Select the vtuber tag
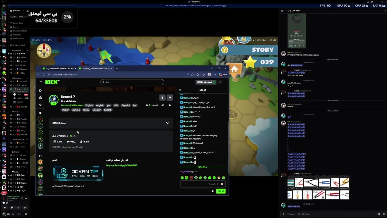The image size is (387, 218). [x=65, y=110]
